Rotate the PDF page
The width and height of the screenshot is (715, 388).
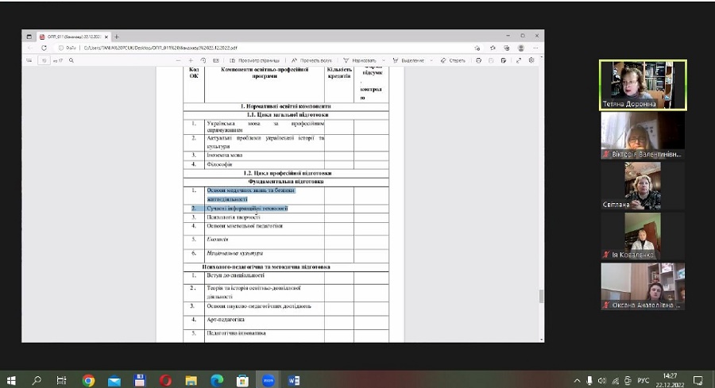pyautogui.click(x=204, y=60)
